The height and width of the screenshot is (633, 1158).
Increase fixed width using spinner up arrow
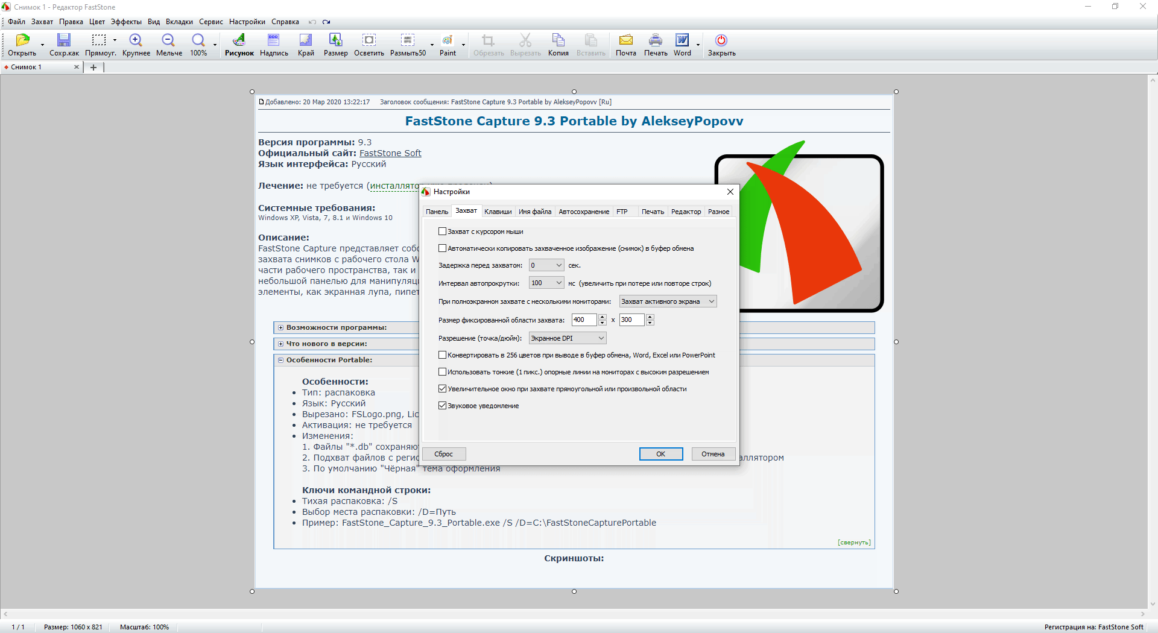click(602, 316)
